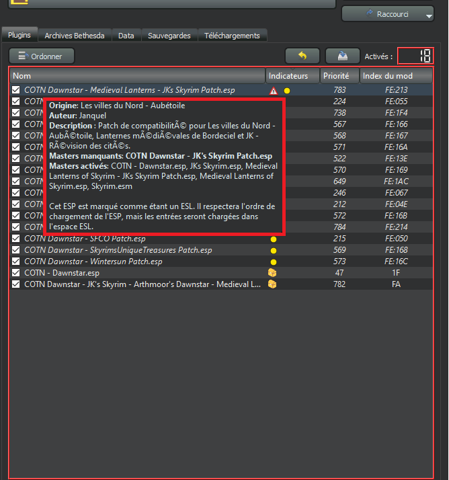The width and height of the screenshot is (449, 480).
Task: Switch to the Sauvegardes tab
Action: pos(169,36)
